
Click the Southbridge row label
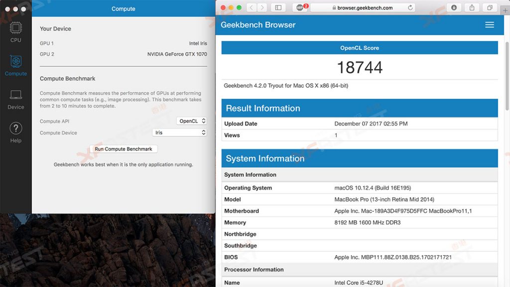tap(241, 246)
